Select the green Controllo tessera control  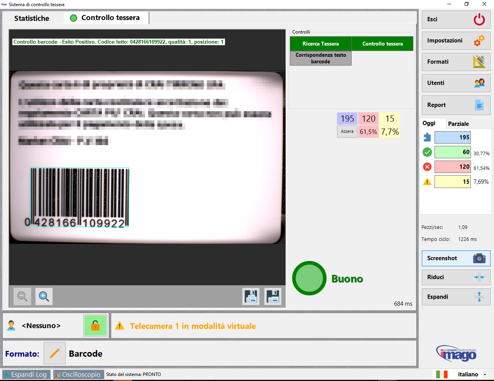tap(382, 44)
